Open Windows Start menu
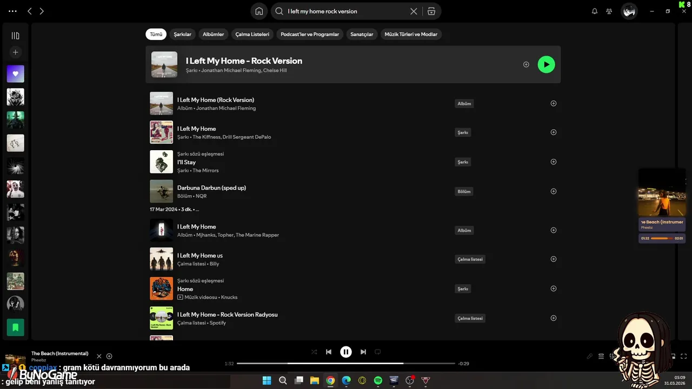The width and height of the screenshot is (692, 389). pos(267,380)
